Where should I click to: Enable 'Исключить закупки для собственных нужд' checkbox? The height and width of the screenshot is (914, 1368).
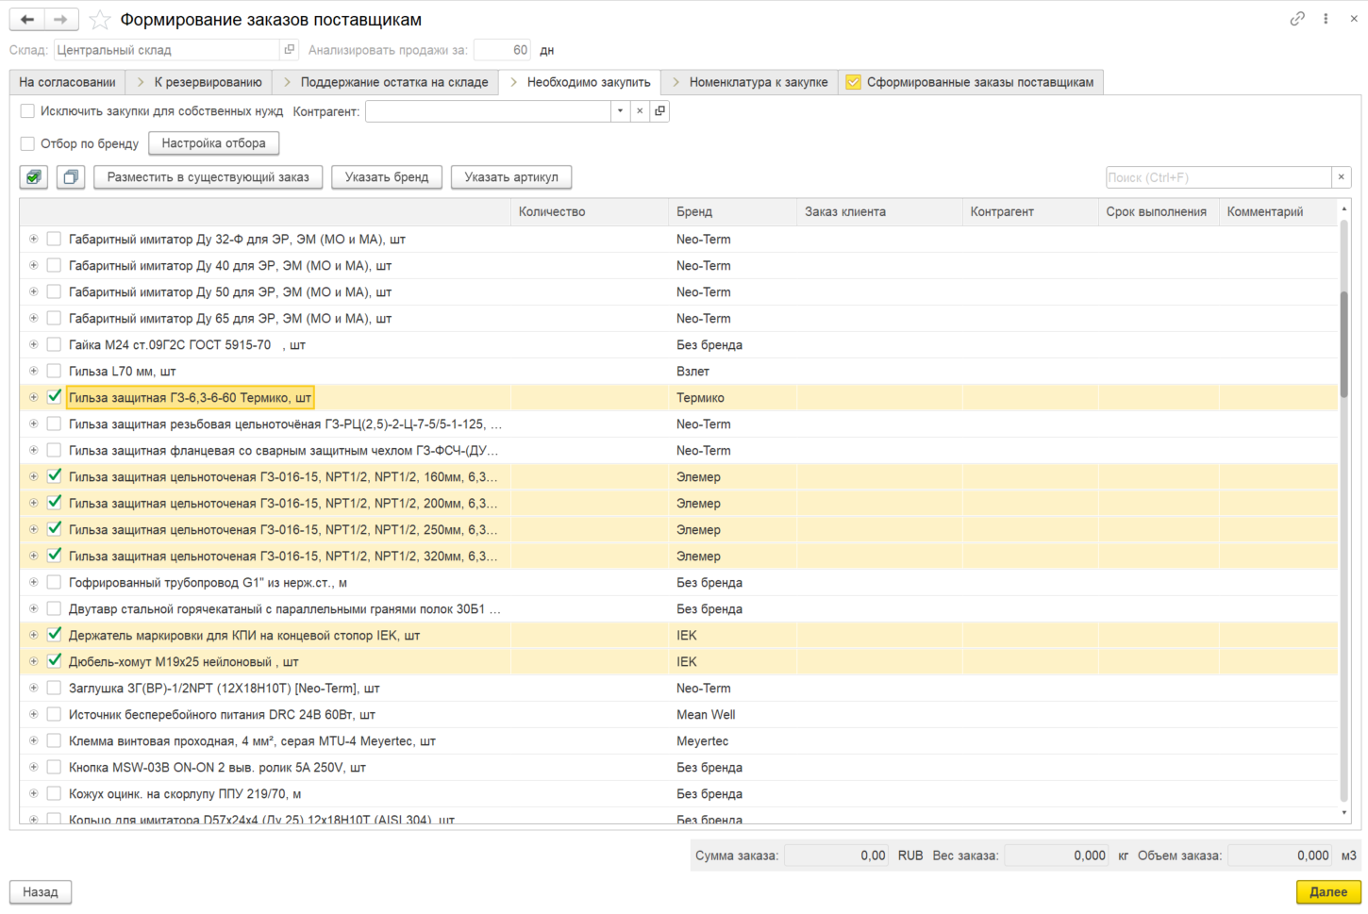tap(27, 111)
